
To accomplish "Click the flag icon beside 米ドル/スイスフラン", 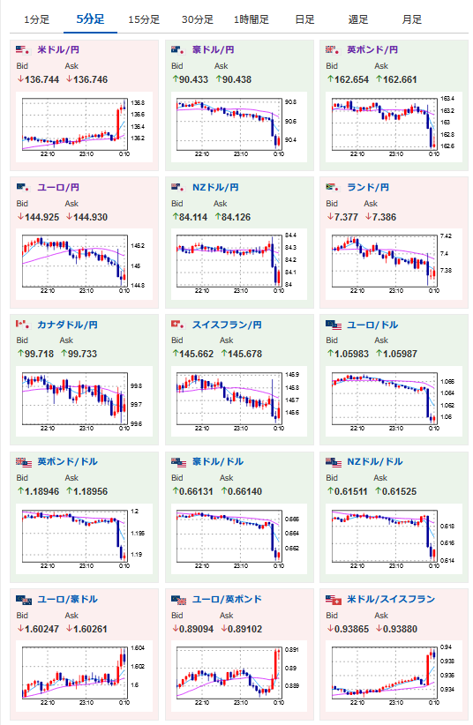I will click(334, 599).
